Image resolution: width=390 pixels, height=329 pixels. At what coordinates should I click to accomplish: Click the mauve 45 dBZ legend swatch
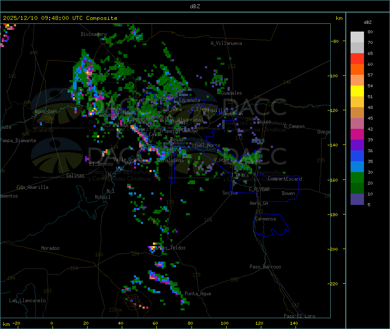point(357,123)
